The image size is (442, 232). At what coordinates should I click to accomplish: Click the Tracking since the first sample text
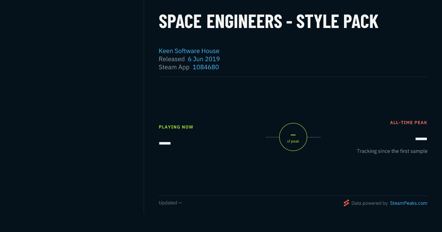click(392, 151)
